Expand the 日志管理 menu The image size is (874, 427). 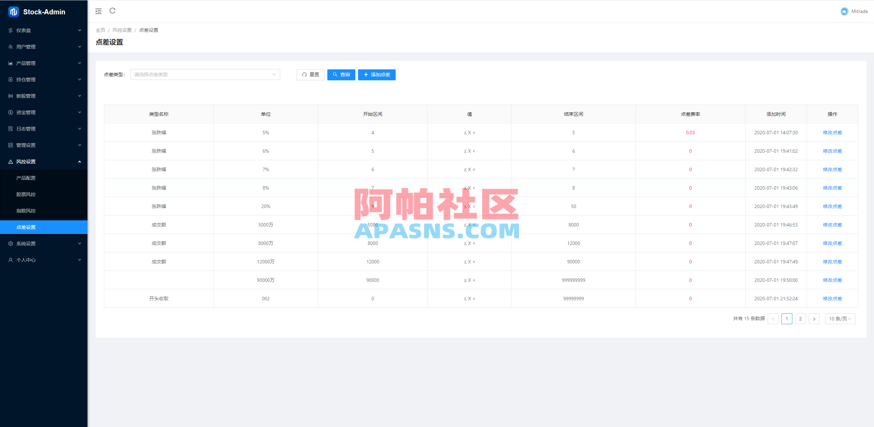tap(26, 128)
